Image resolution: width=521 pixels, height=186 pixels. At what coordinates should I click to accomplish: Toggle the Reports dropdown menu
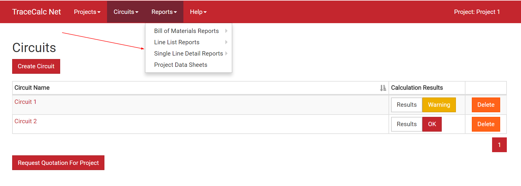pyautogui.click(x=164, y=12)
